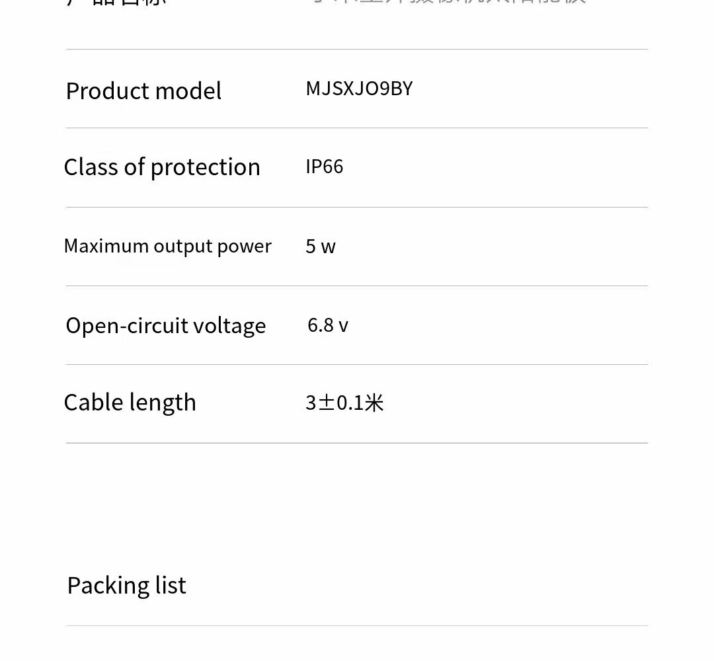714x661 pixels.
Task: Click divider between Maximum output power and Open-circuit voltage
Action: coord(357,286)
